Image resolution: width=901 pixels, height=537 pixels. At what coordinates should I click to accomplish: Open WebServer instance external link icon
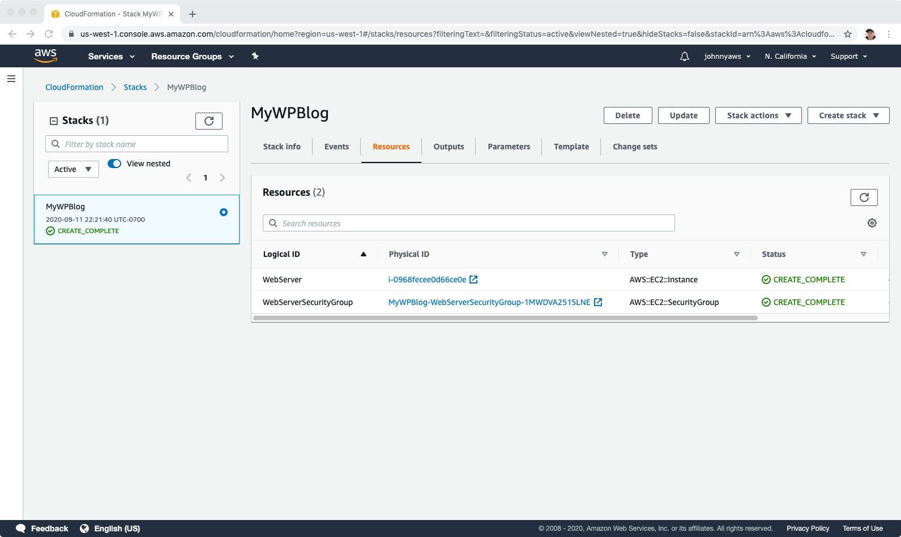point(473,280)
